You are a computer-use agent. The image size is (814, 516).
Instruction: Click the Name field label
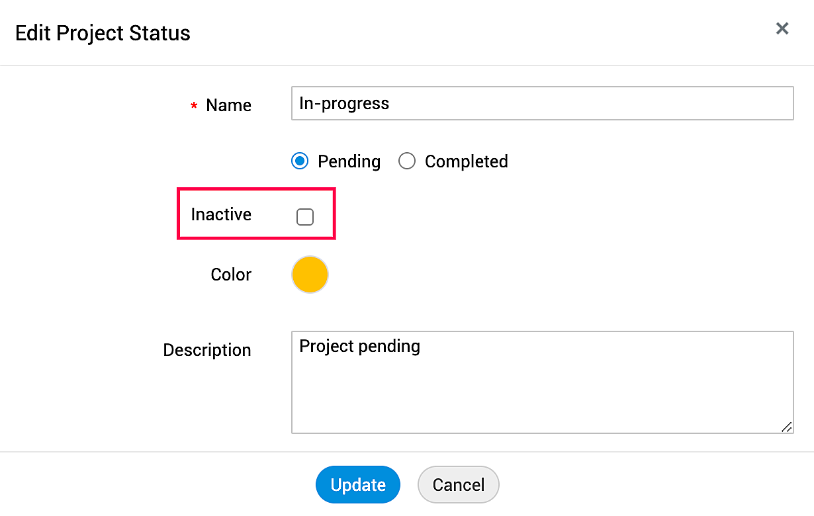[228, 105]
